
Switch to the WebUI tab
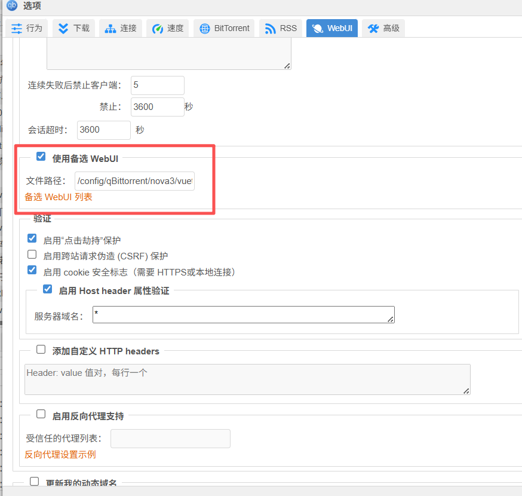(332, 28)
